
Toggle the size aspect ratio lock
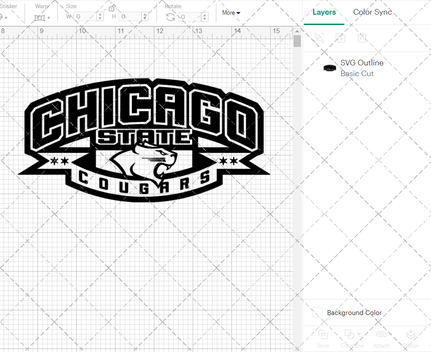click(x=111, y=8)
